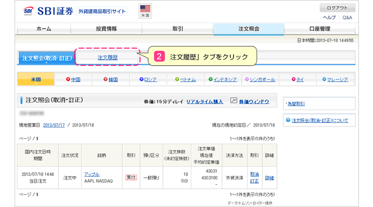Click the red arrow icon next to タイ
This screenshot has height=207, width=373.
(x=294, y=79)
